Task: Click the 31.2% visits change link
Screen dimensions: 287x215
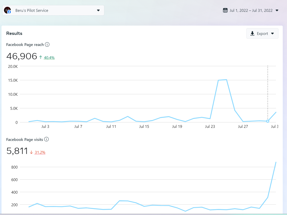Action: point(40,152)
